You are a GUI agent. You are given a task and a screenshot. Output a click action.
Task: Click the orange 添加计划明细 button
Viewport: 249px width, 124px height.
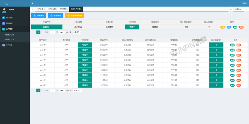click(74, 16)
